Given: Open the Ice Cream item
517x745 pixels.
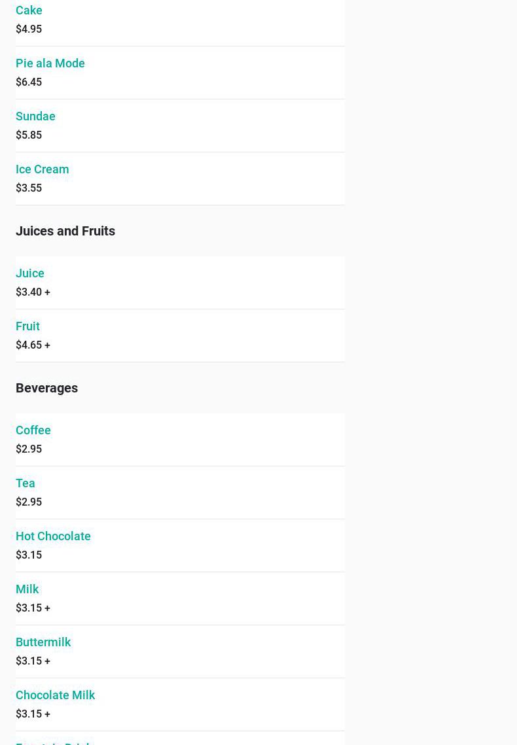Looking at the screenshot, I should point(42,169).
